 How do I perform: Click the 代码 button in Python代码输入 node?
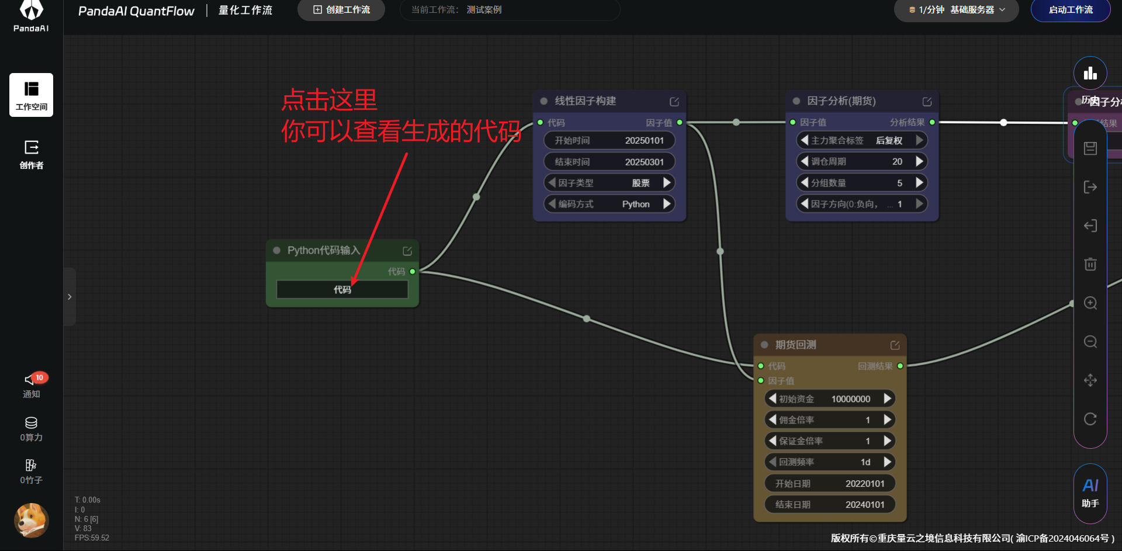point(342,290)
